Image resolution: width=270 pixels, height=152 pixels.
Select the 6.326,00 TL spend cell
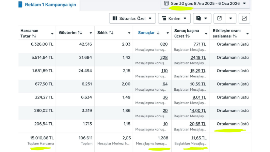click(x=42, y=44)
